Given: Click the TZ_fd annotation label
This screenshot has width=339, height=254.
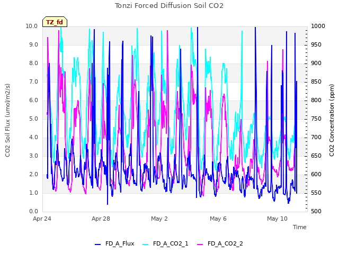Looking at the screenshot, I should (x=55, y=22).
